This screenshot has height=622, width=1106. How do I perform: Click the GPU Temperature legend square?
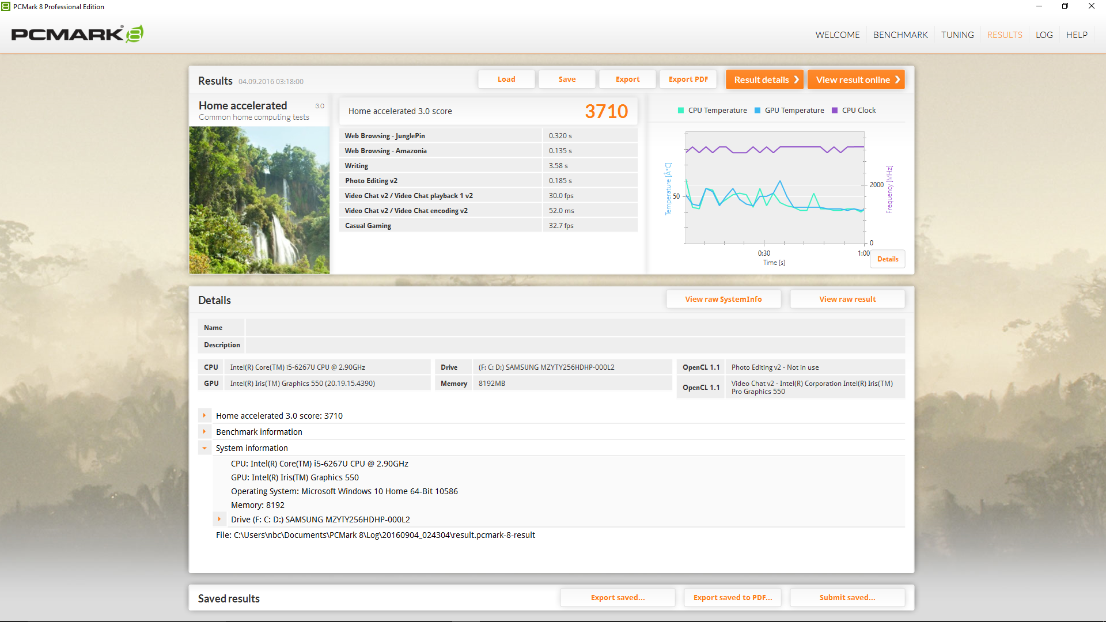pos(757,111)
